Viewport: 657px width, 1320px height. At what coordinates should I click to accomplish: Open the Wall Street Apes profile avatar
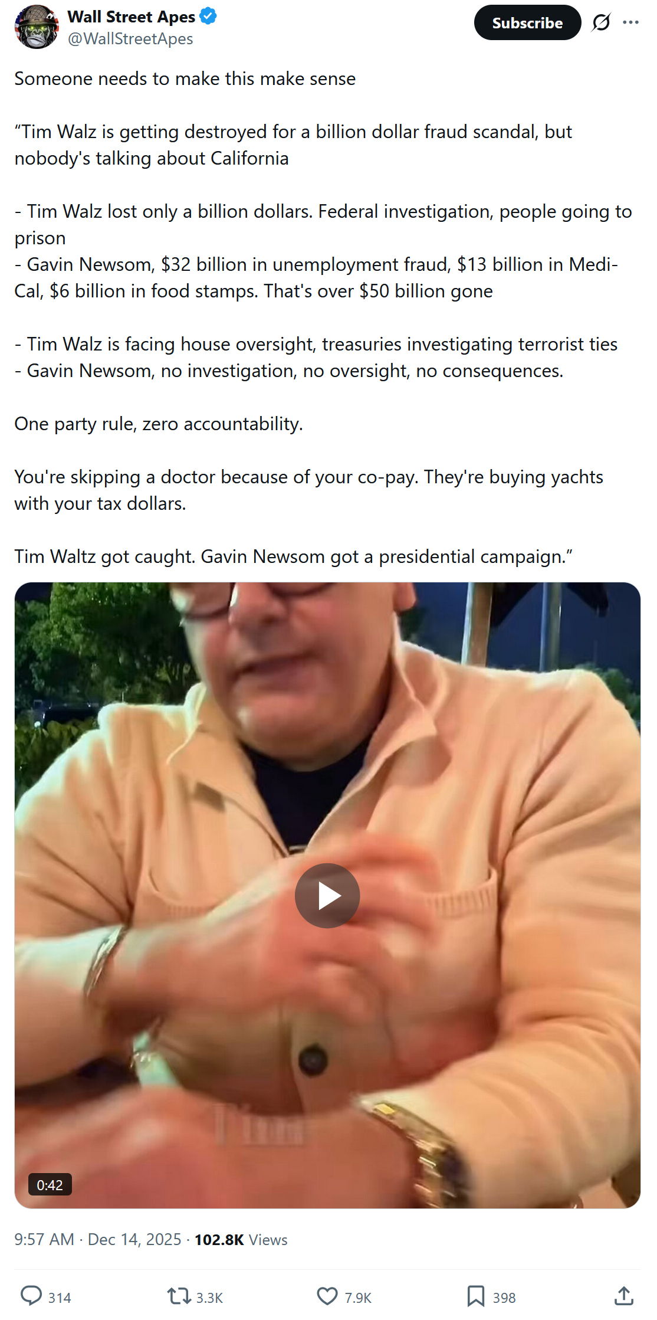[37, 27]
